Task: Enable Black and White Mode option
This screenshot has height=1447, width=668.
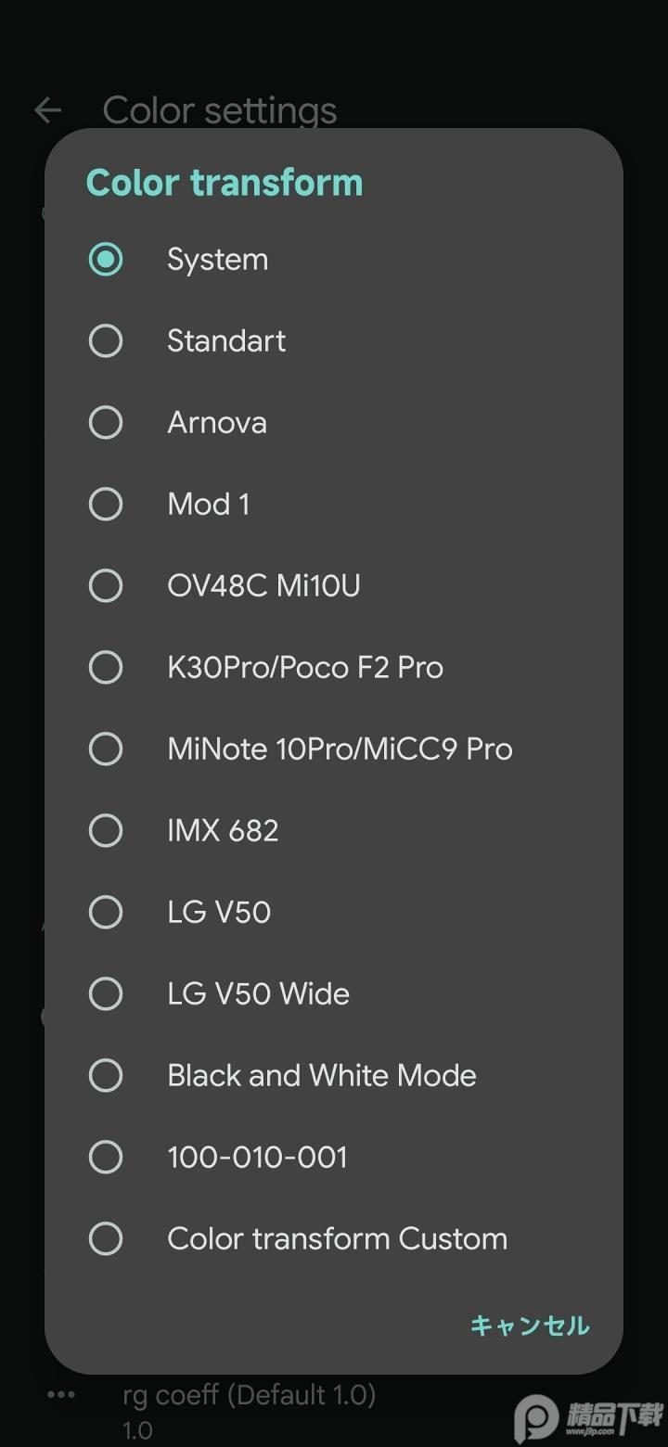Action: click(x=106, y=1076)
